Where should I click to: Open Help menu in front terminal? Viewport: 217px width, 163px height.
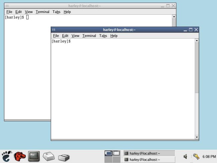pos(114,36)
